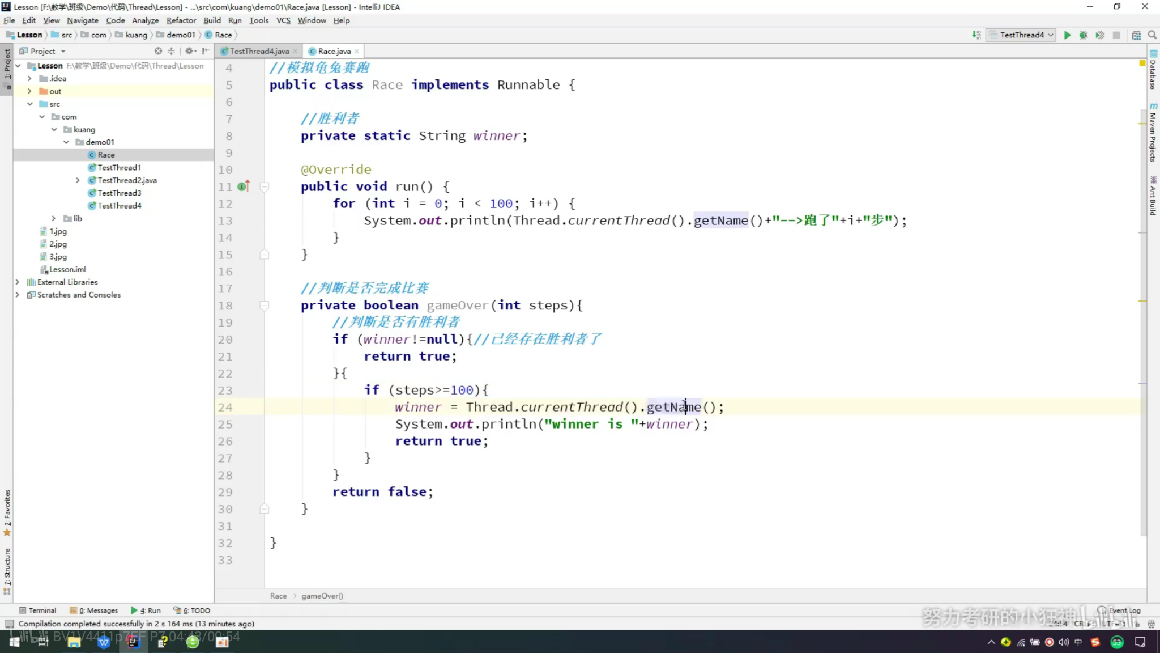Click the line 24 code line

point(702,407)
